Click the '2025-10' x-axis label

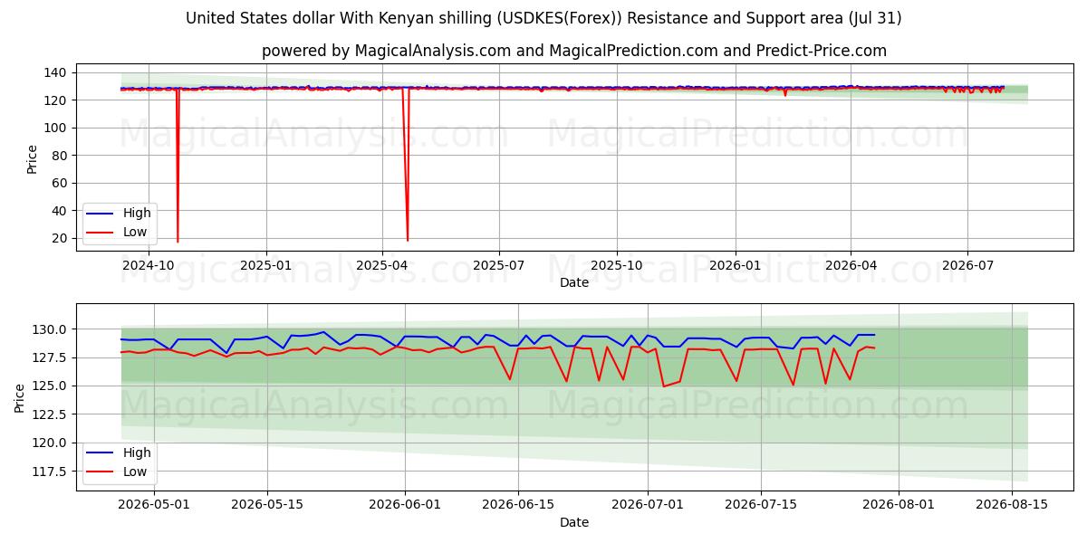coord(617,265)
